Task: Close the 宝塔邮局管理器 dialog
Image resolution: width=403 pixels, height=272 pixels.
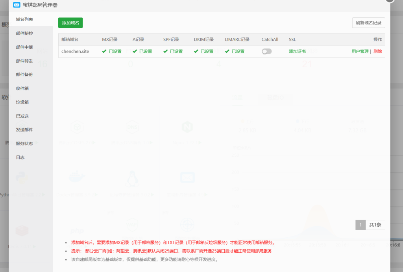Action: (x=390, y=1)
